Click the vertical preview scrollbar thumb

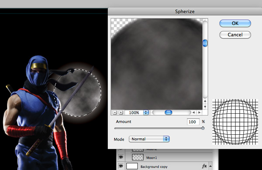pos(205,43)
